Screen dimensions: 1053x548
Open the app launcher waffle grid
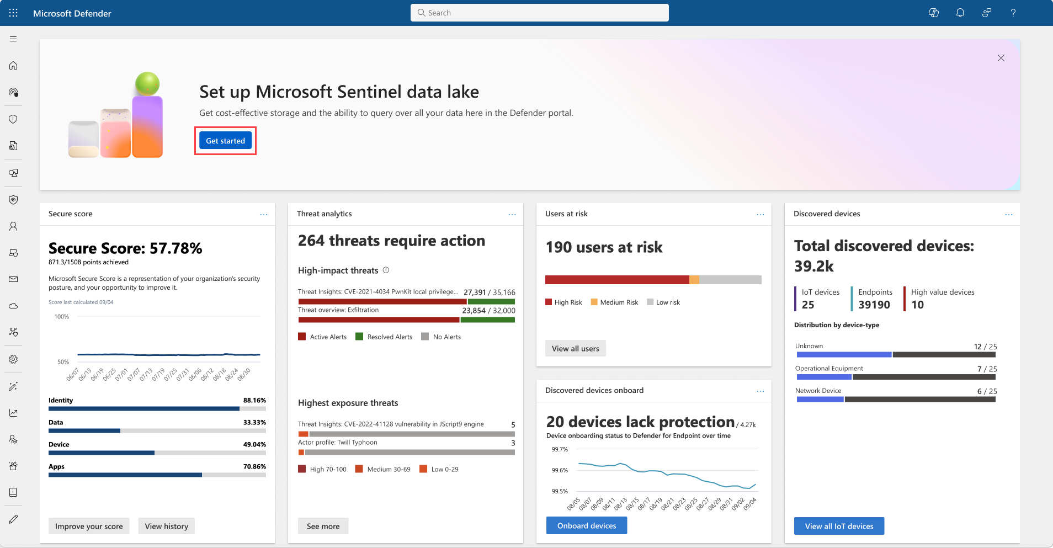click(x=13, y=13)
